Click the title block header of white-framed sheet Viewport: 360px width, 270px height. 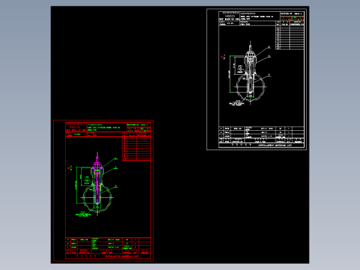click(x=262, y=19)
